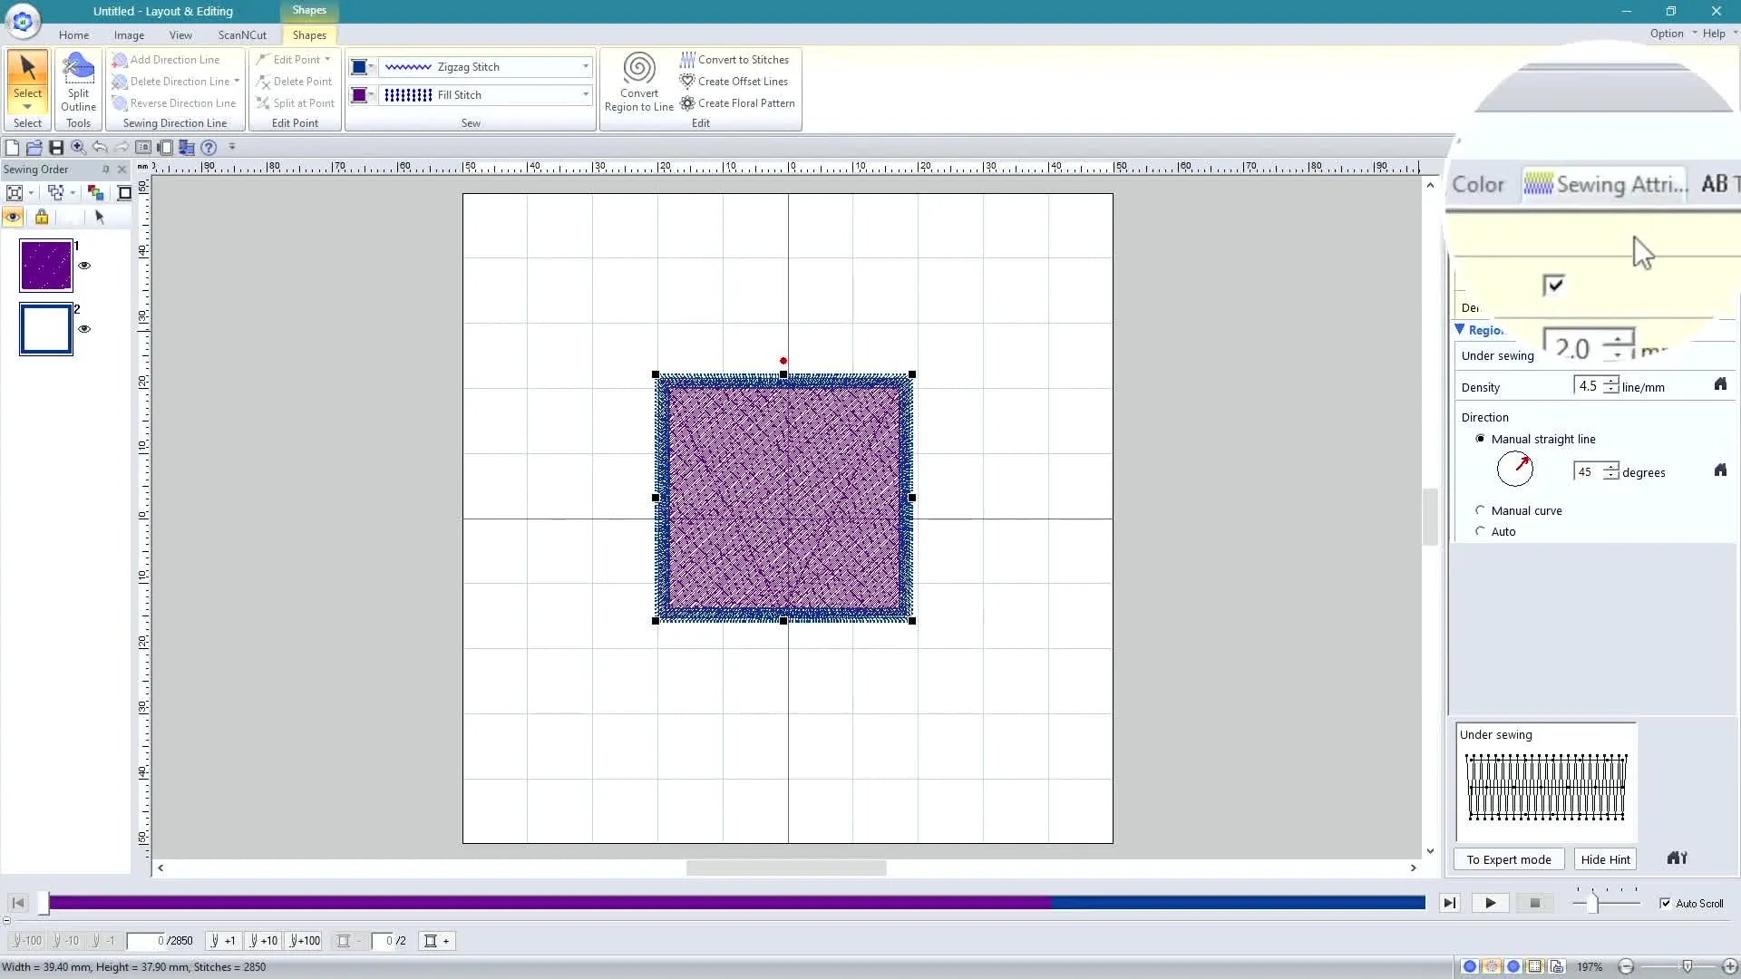1741x979 pixels.
Task: Expand Delete Direction Line dropdown arrow
Action: tap(237, 82)
